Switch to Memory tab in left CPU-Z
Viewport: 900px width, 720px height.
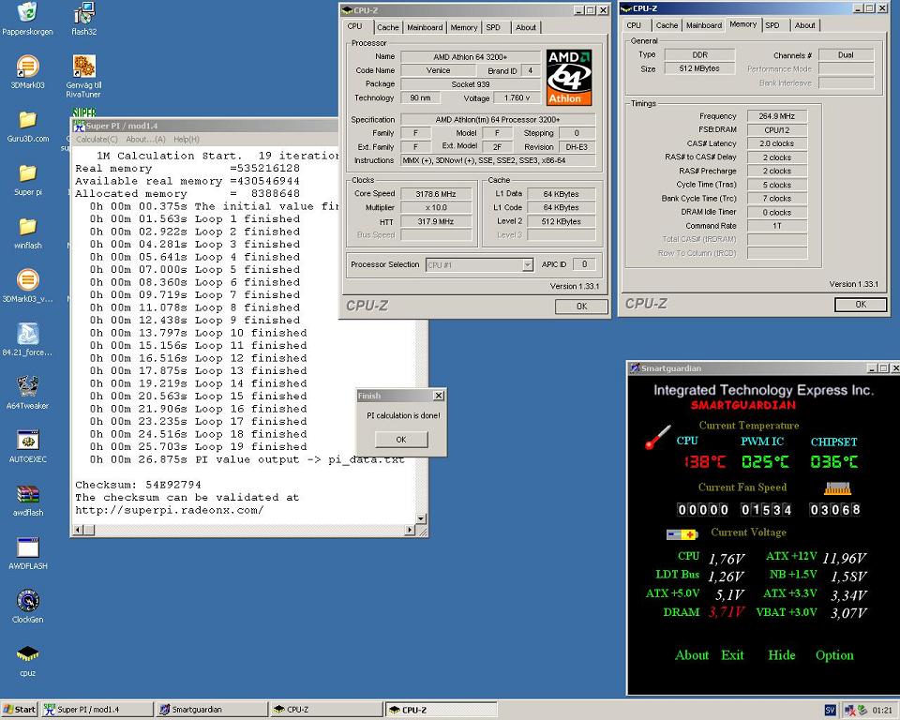click(464, 27)
